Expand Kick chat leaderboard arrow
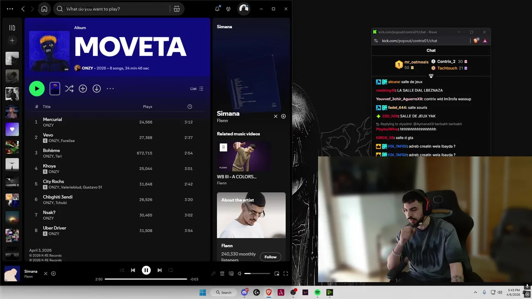Screen dimensions: 532x299 [x=431, y=76]
